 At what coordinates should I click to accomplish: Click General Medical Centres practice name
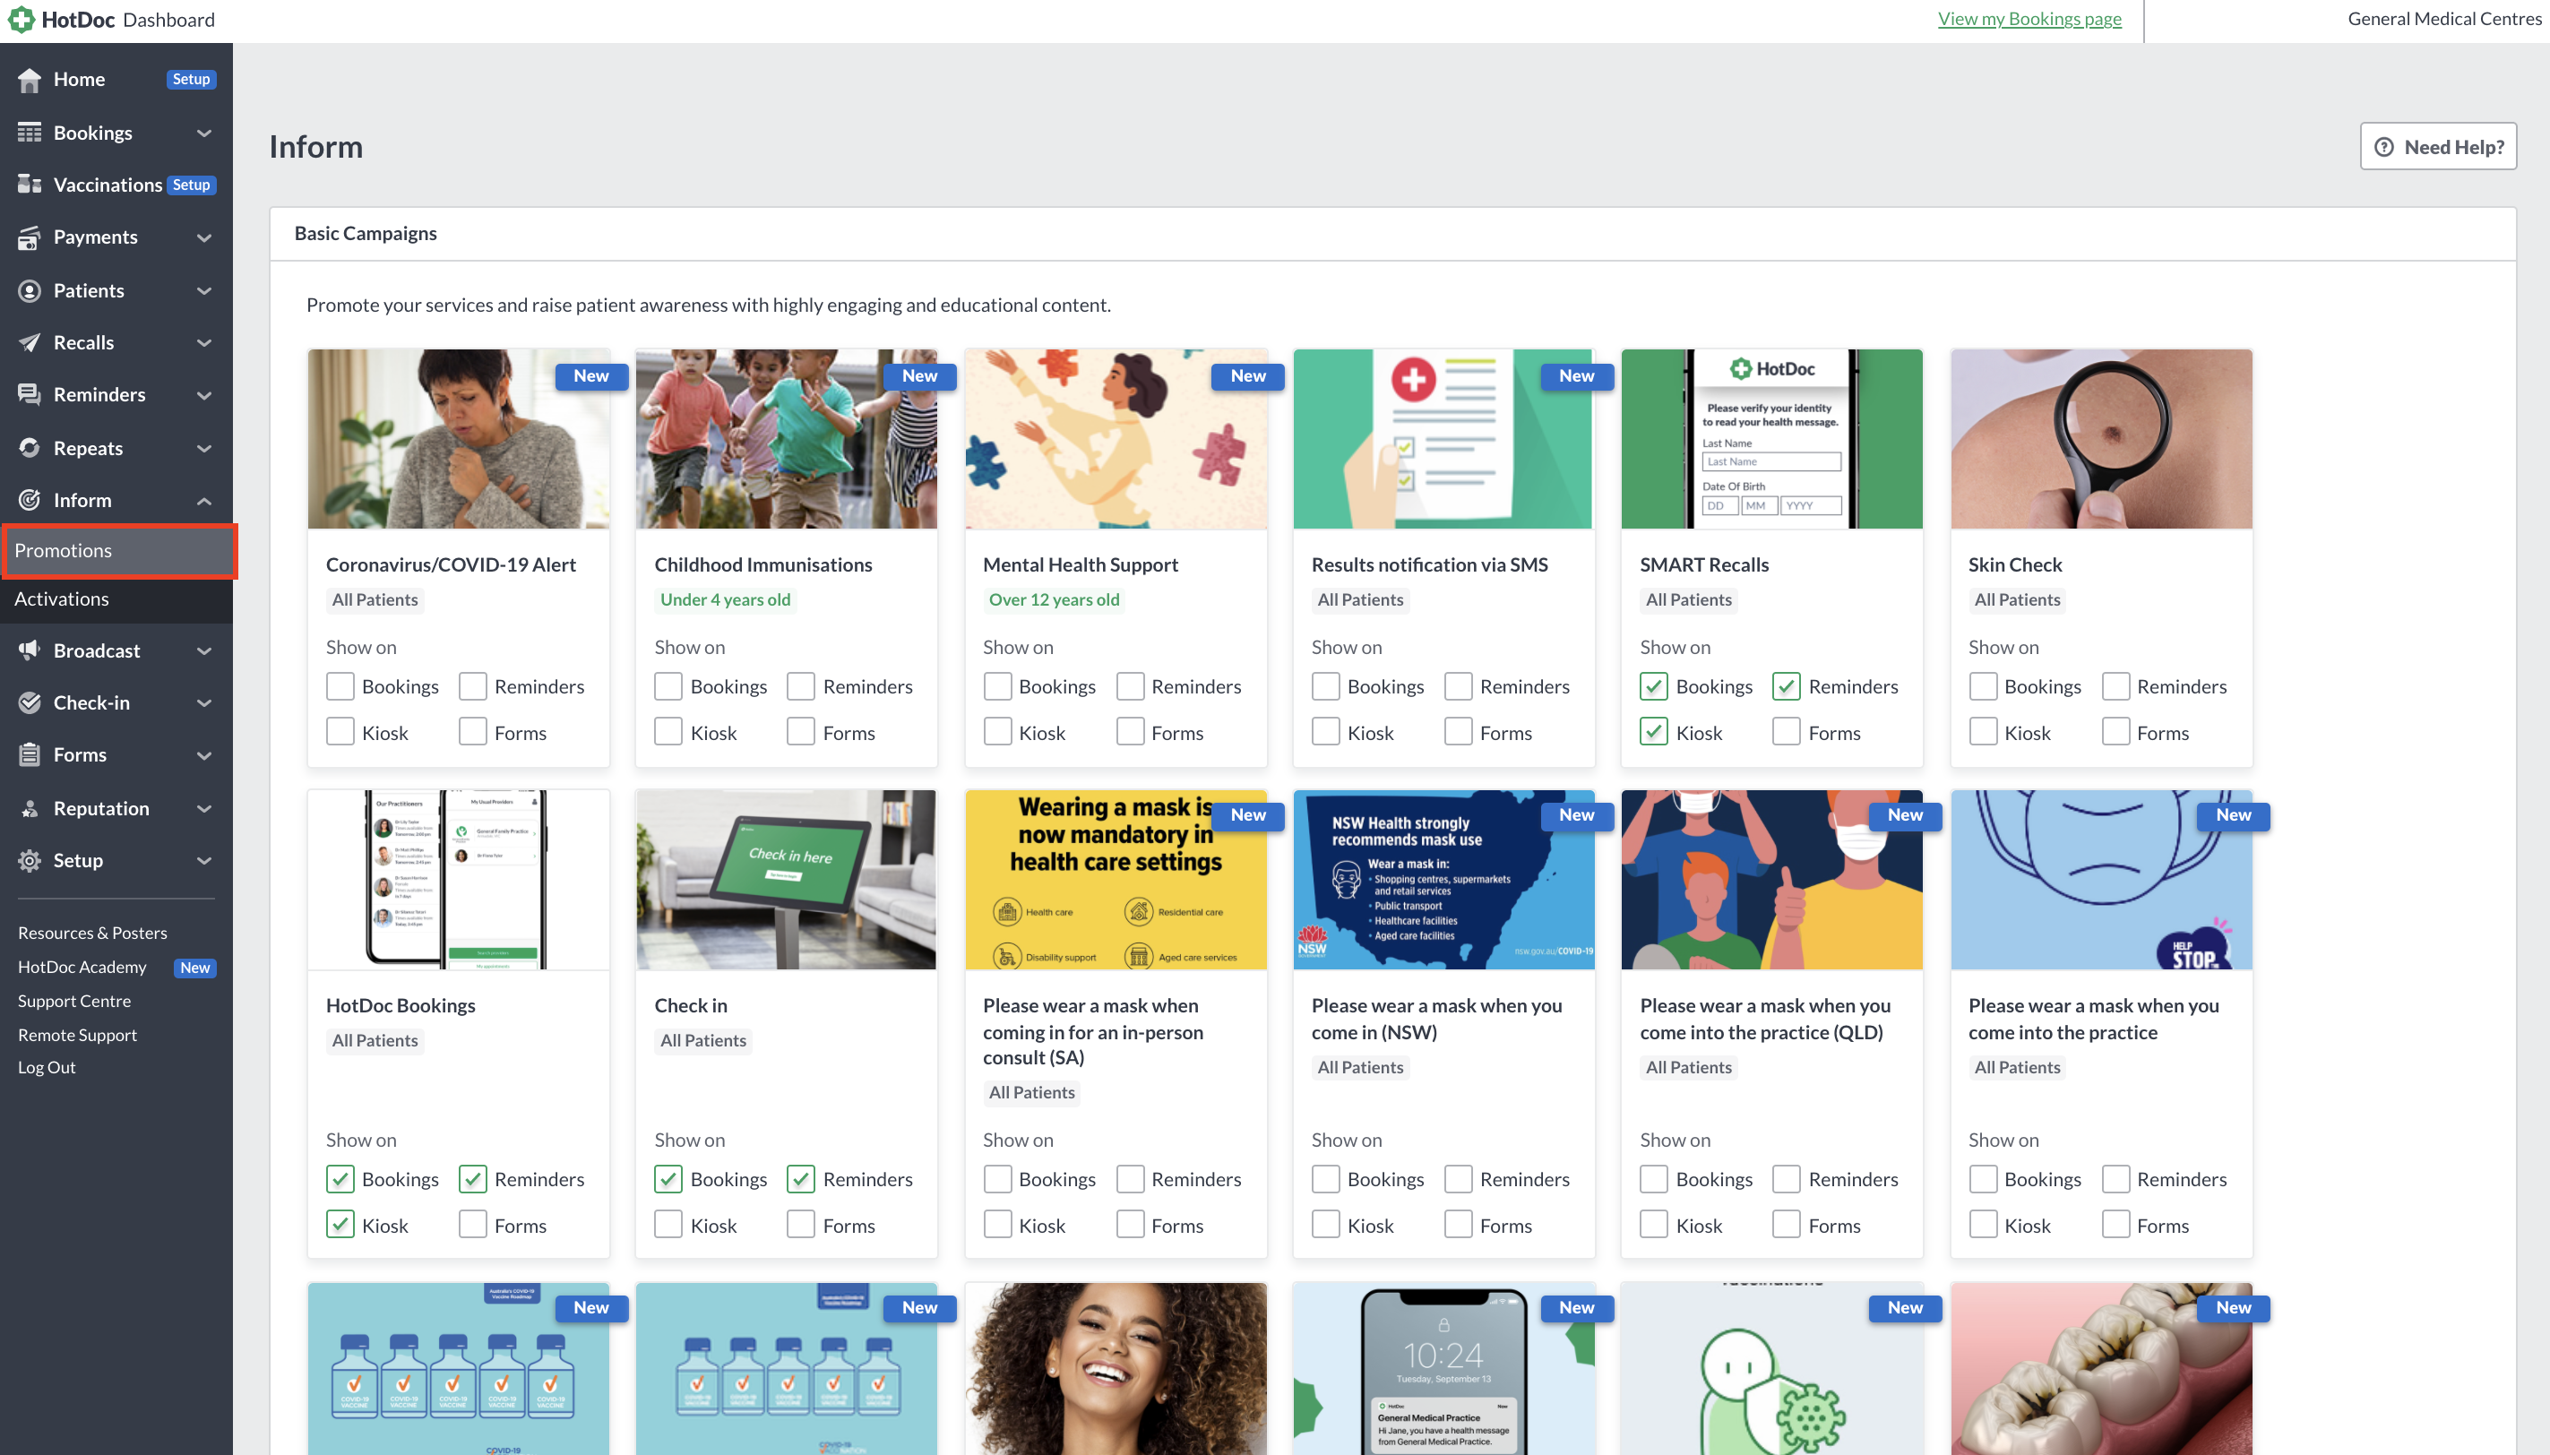coord(2445,19)
